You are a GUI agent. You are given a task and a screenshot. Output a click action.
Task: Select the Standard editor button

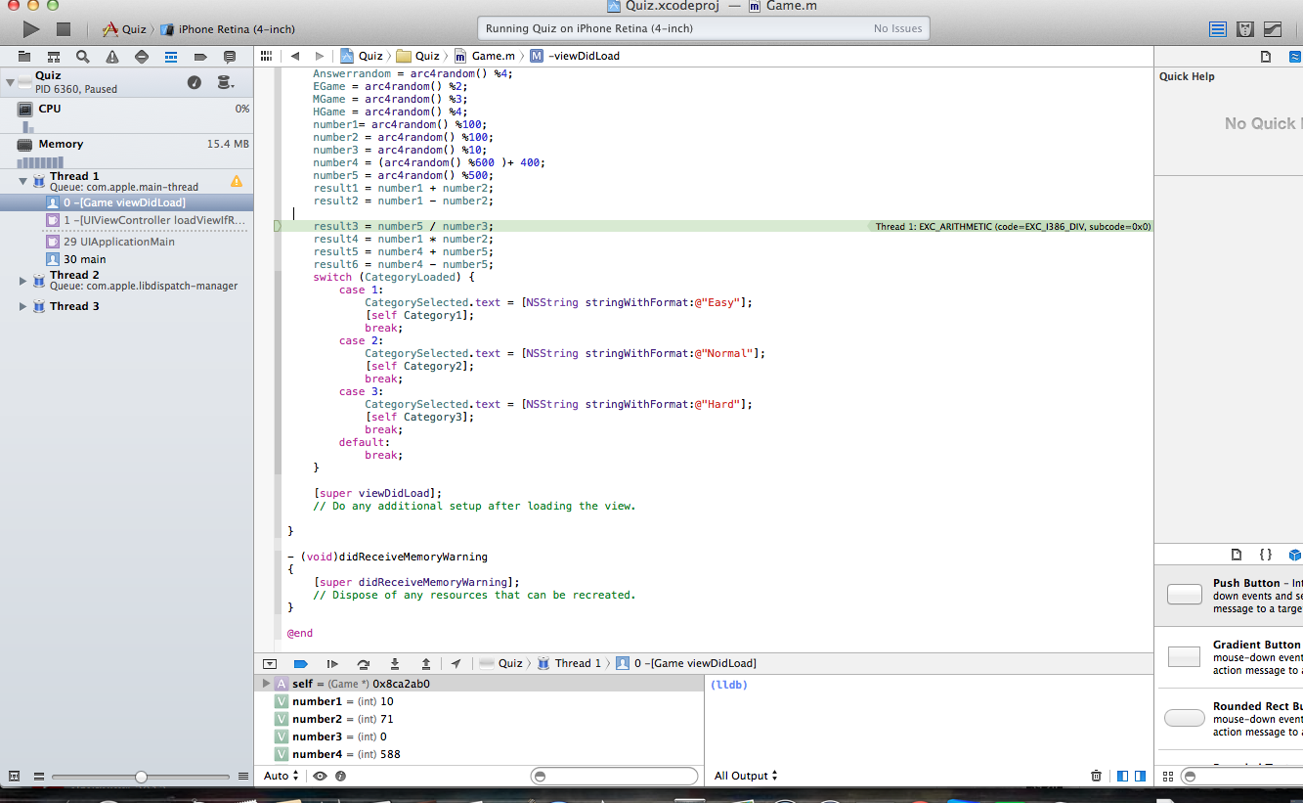coord(1218,29)
